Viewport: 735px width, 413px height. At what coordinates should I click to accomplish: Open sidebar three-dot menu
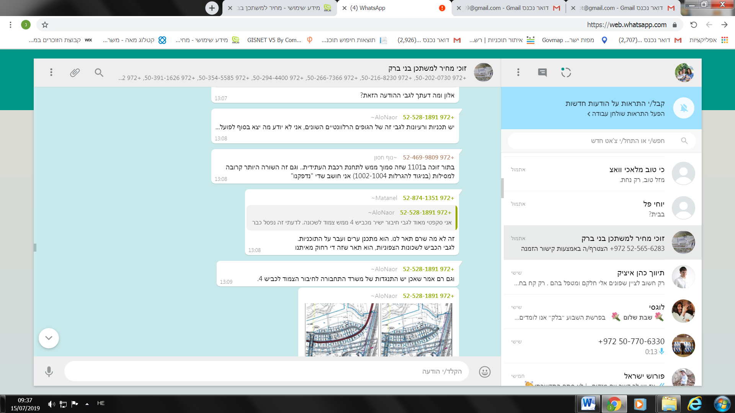[518, 72]
